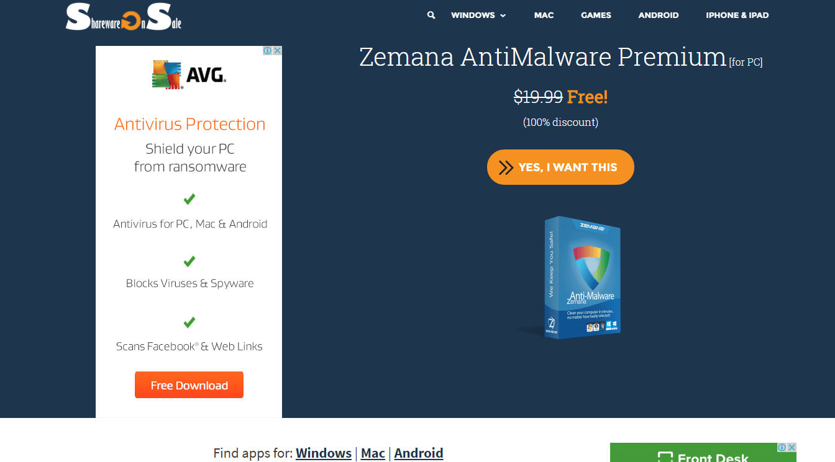Viewport: 835px width, 462px height.
Task: Click the AVG logo in ad
Action: [x=189, y=75]
